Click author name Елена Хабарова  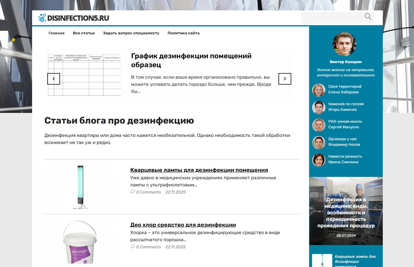[x=343, y=92]
